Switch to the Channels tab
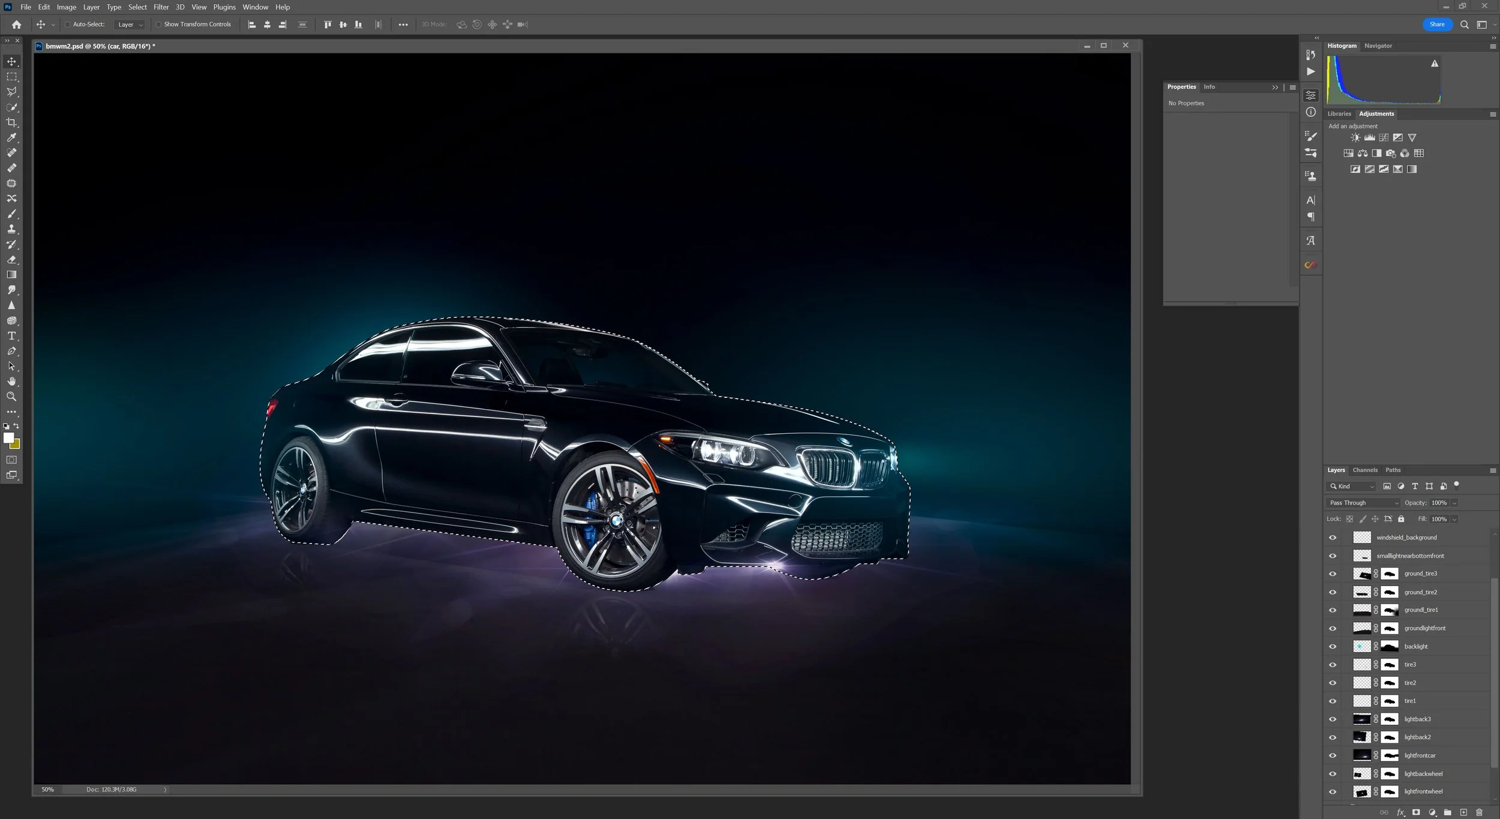1500x819 pixels. [1365, 470]
